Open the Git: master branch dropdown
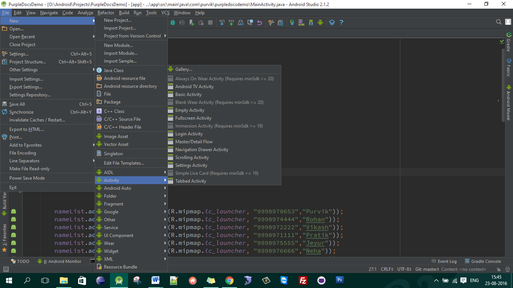 (x=427, y=269)
